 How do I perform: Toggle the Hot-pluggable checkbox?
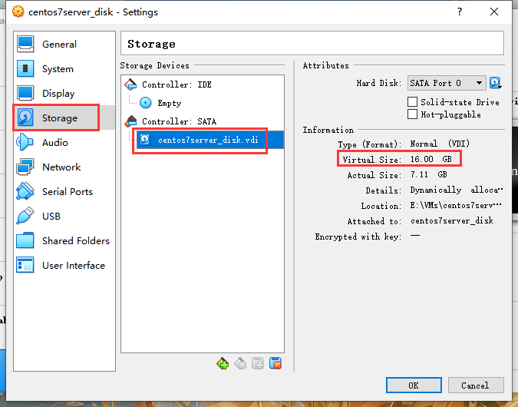(412, 114)
